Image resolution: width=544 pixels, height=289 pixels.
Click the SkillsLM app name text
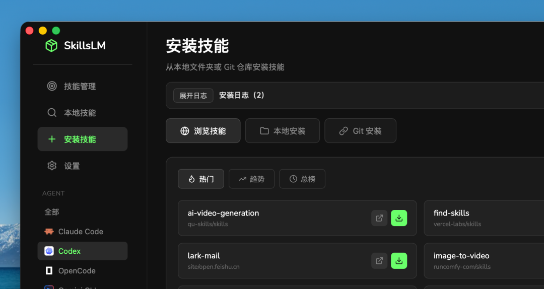pos(85,45)
